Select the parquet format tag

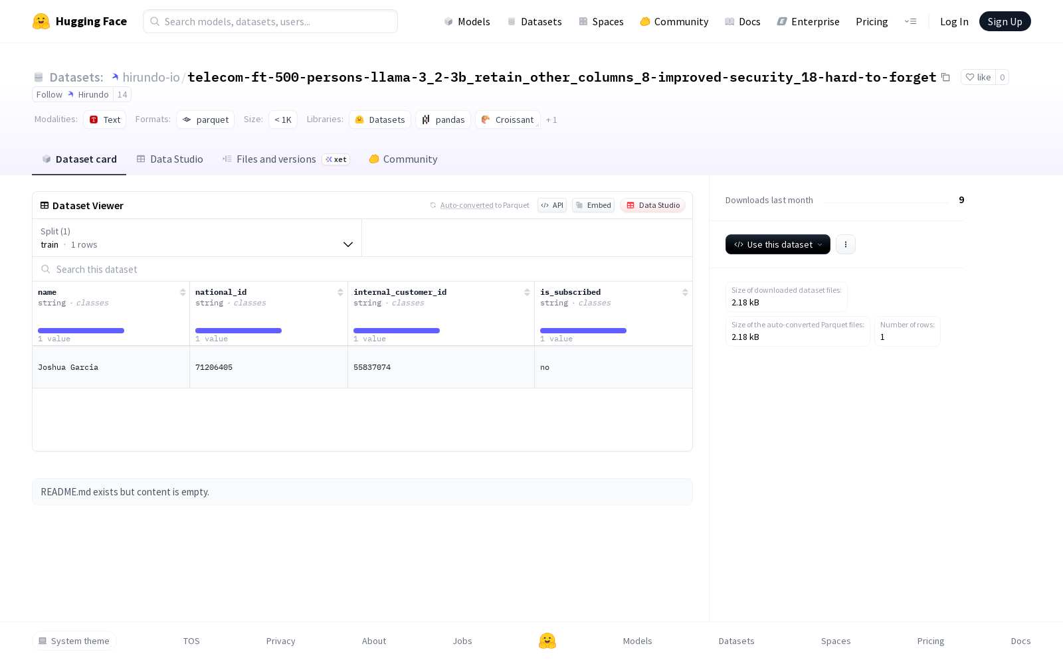point(205,120)
